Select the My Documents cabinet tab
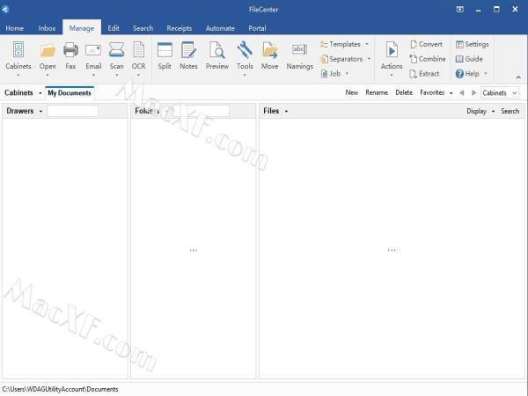The image size is (528, 396). pyautogui.click(x=70, y=93)
